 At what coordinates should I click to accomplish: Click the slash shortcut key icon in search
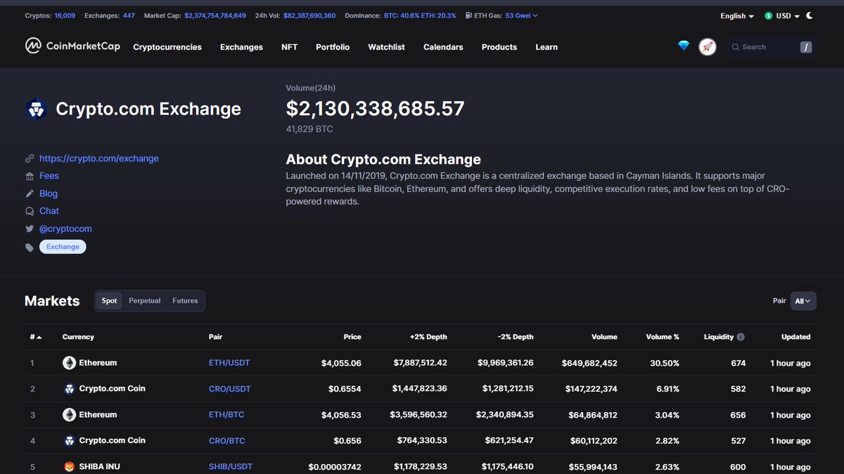click(806, 47)
